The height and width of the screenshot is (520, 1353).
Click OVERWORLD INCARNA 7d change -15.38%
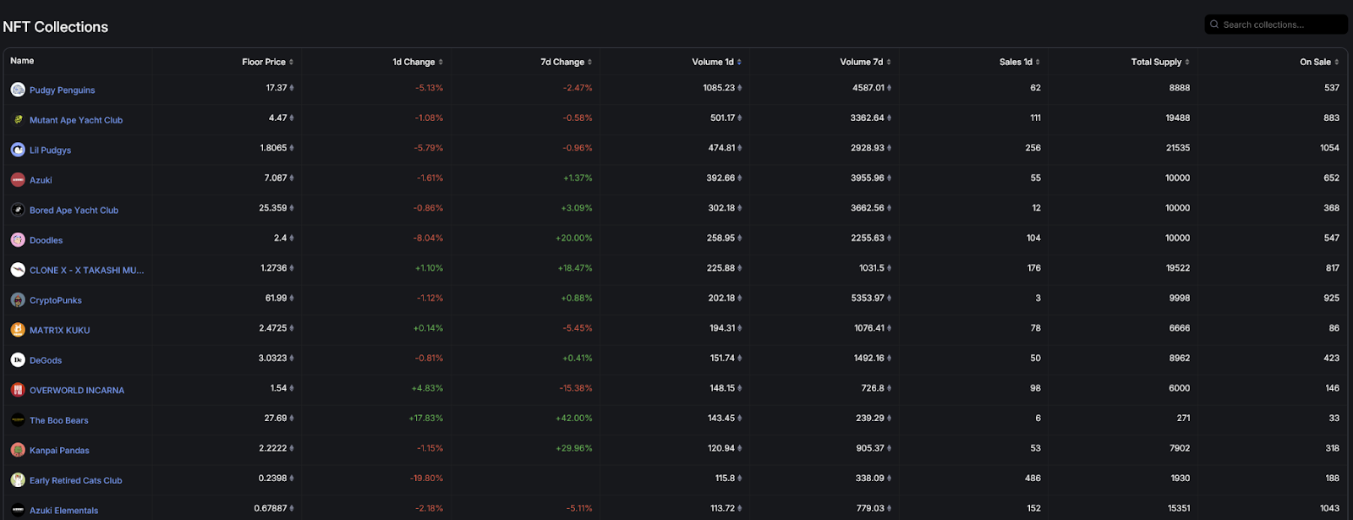coord(575,388)
